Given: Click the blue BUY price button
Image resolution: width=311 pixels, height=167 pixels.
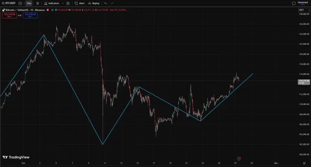Looking at the screenshot, I should point(30,15).
